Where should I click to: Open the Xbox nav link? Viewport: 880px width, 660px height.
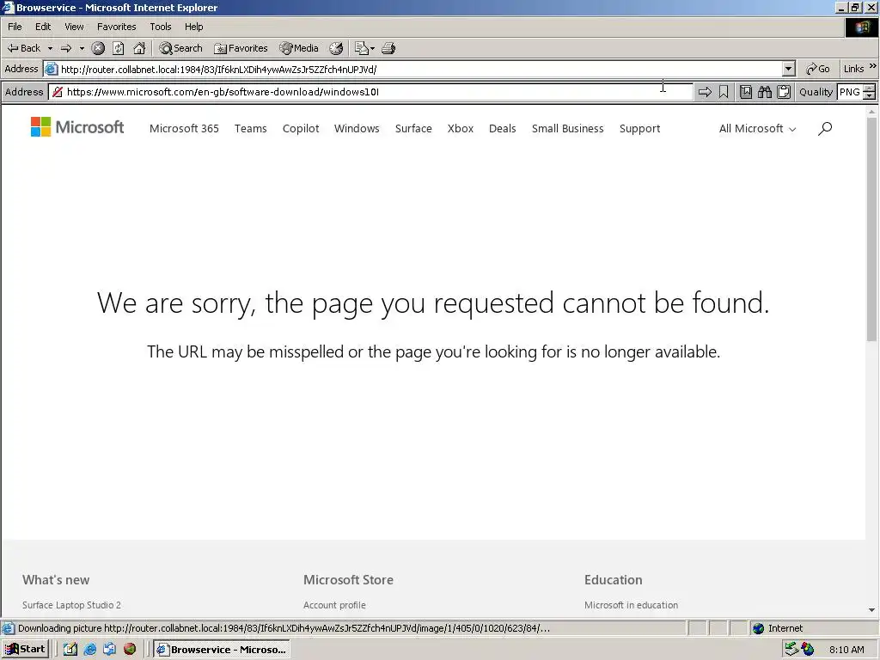tap(461, 129)
